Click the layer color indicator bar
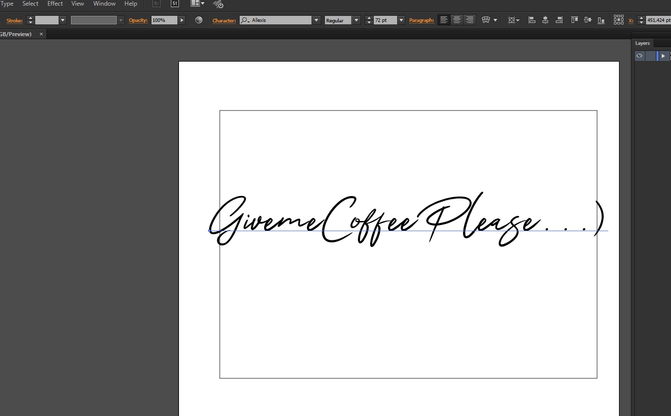The image size is (671, 416). pyautogui.click(x=657, y=56)
